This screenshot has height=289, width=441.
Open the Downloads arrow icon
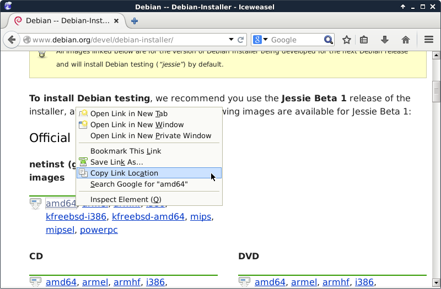coord(385,40)
